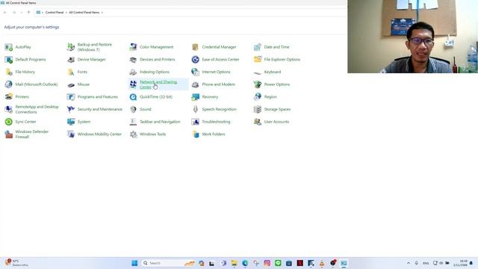Click the Forward navigation arrow
Screen dimensions: 478x269
[14, 13]
